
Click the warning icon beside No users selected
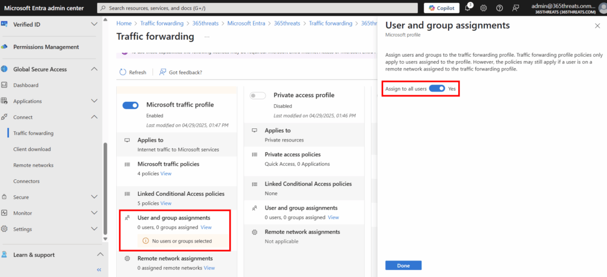coord(146,241)
